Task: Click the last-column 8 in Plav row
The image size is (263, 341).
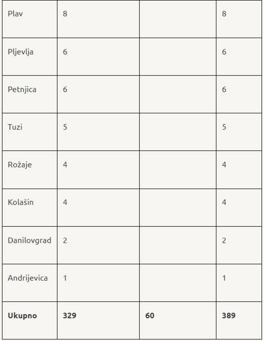Action: coord(224,14)
